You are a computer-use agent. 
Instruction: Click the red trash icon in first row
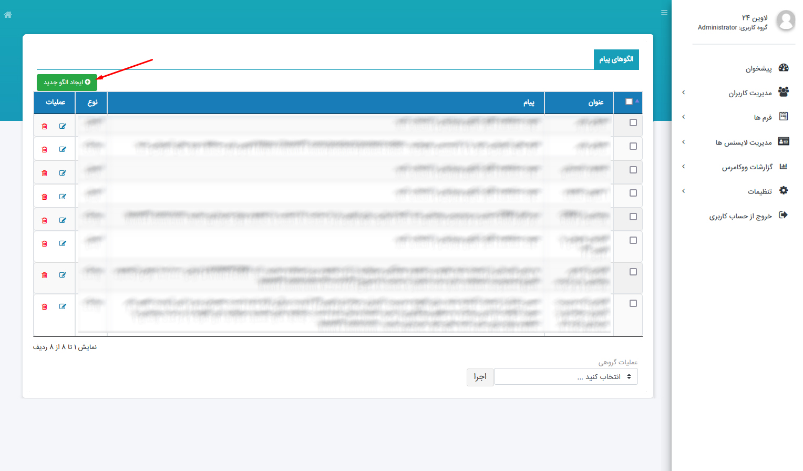point(45,126)
